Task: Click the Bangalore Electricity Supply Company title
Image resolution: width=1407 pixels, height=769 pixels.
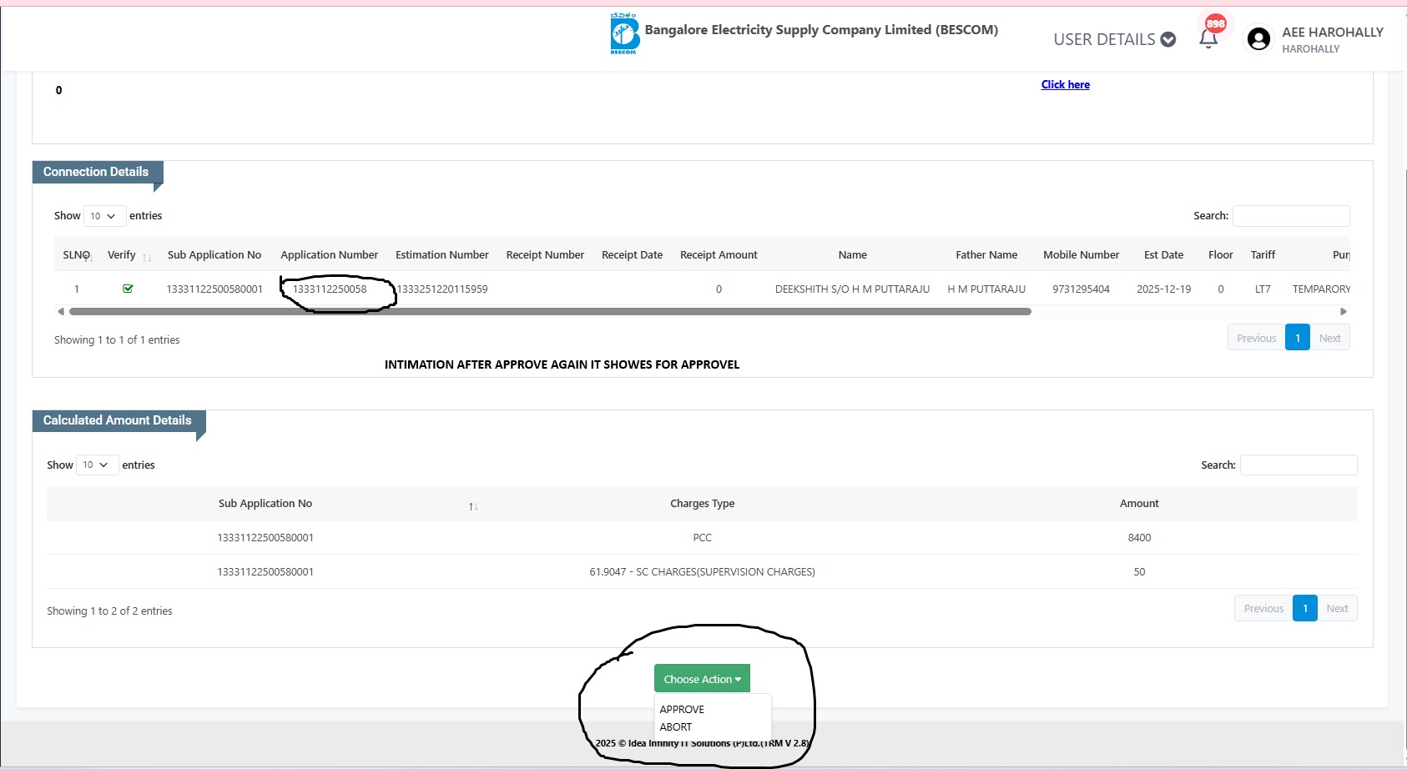Action: [821, 30]
